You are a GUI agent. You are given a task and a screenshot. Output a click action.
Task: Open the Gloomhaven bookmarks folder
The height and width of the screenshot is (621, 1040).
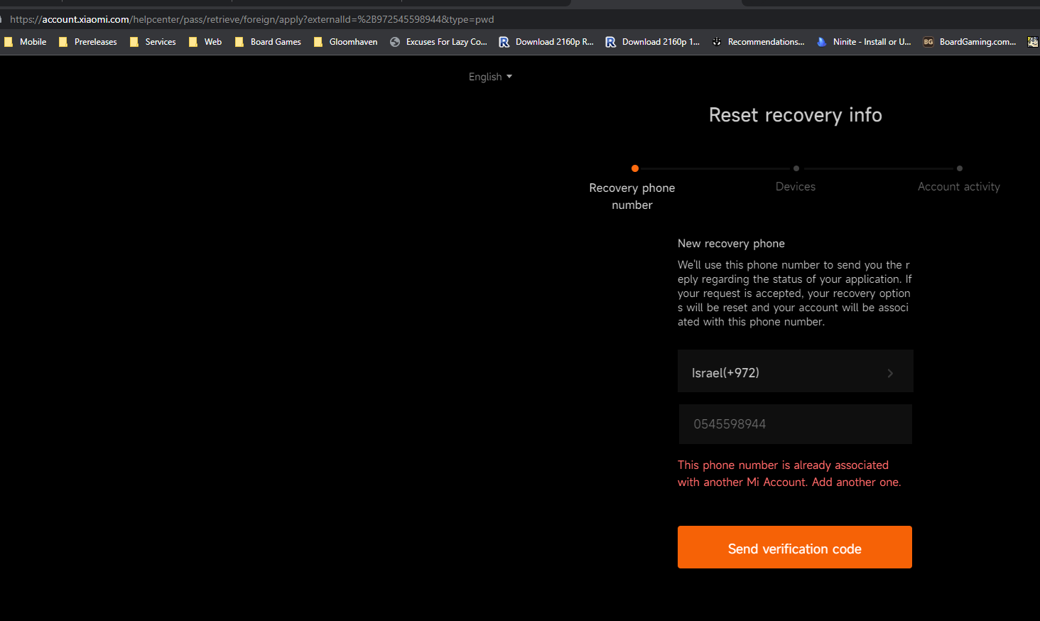[x=346, y=42]
